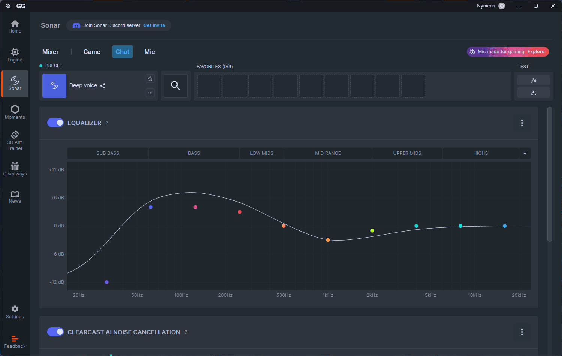562x356 pixels.
Task: Open the Home page in sidebar
Action: 15,27
